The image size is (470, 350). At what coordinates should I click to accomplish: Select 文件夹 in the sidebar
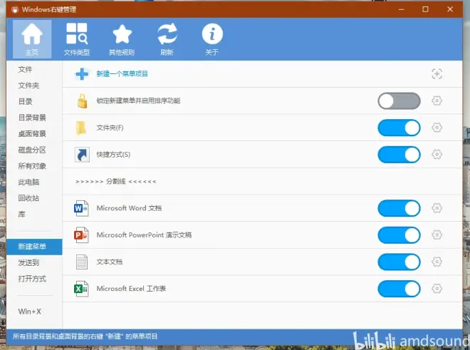(x=28, y=86)
